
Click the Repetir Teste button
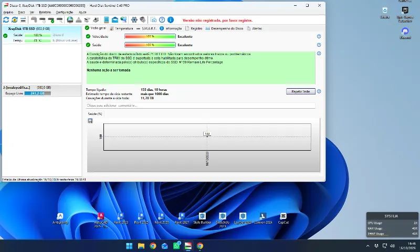[x=300, y=91]
